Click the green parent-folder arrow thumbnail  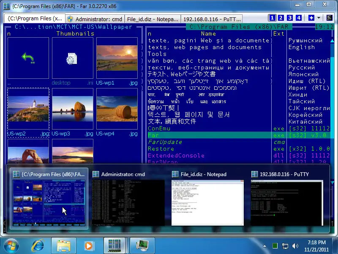point(28,58)
